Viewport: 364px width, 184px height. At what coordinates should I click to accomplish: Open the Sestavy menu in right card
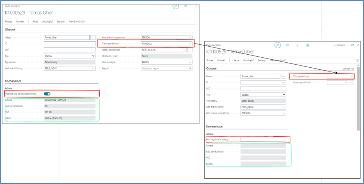coord(262,60)
